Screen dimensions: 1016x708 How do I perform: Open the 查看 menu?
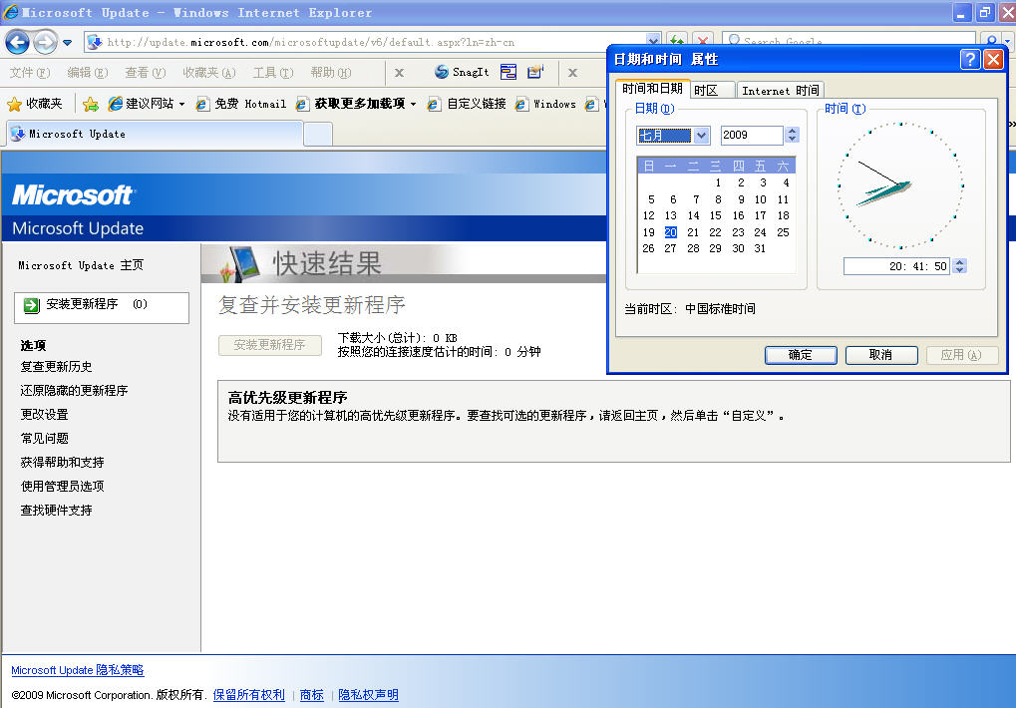pos(146,73)
